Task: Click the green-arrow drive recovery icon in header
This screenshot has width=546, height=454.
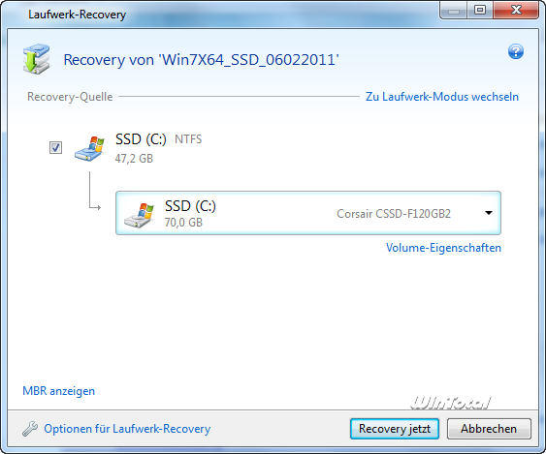Action: tap(36, 59)
